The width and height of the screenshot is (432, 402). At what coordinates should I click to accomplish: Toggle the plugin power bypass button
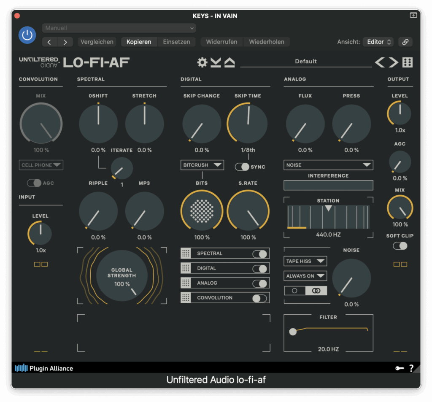click(27, 35)
